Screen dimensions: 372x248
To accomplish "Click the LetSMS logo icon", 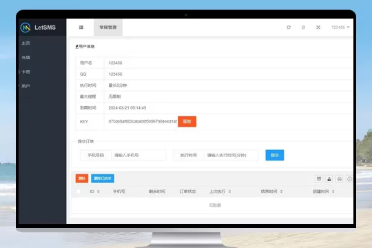I will (25, 28).
